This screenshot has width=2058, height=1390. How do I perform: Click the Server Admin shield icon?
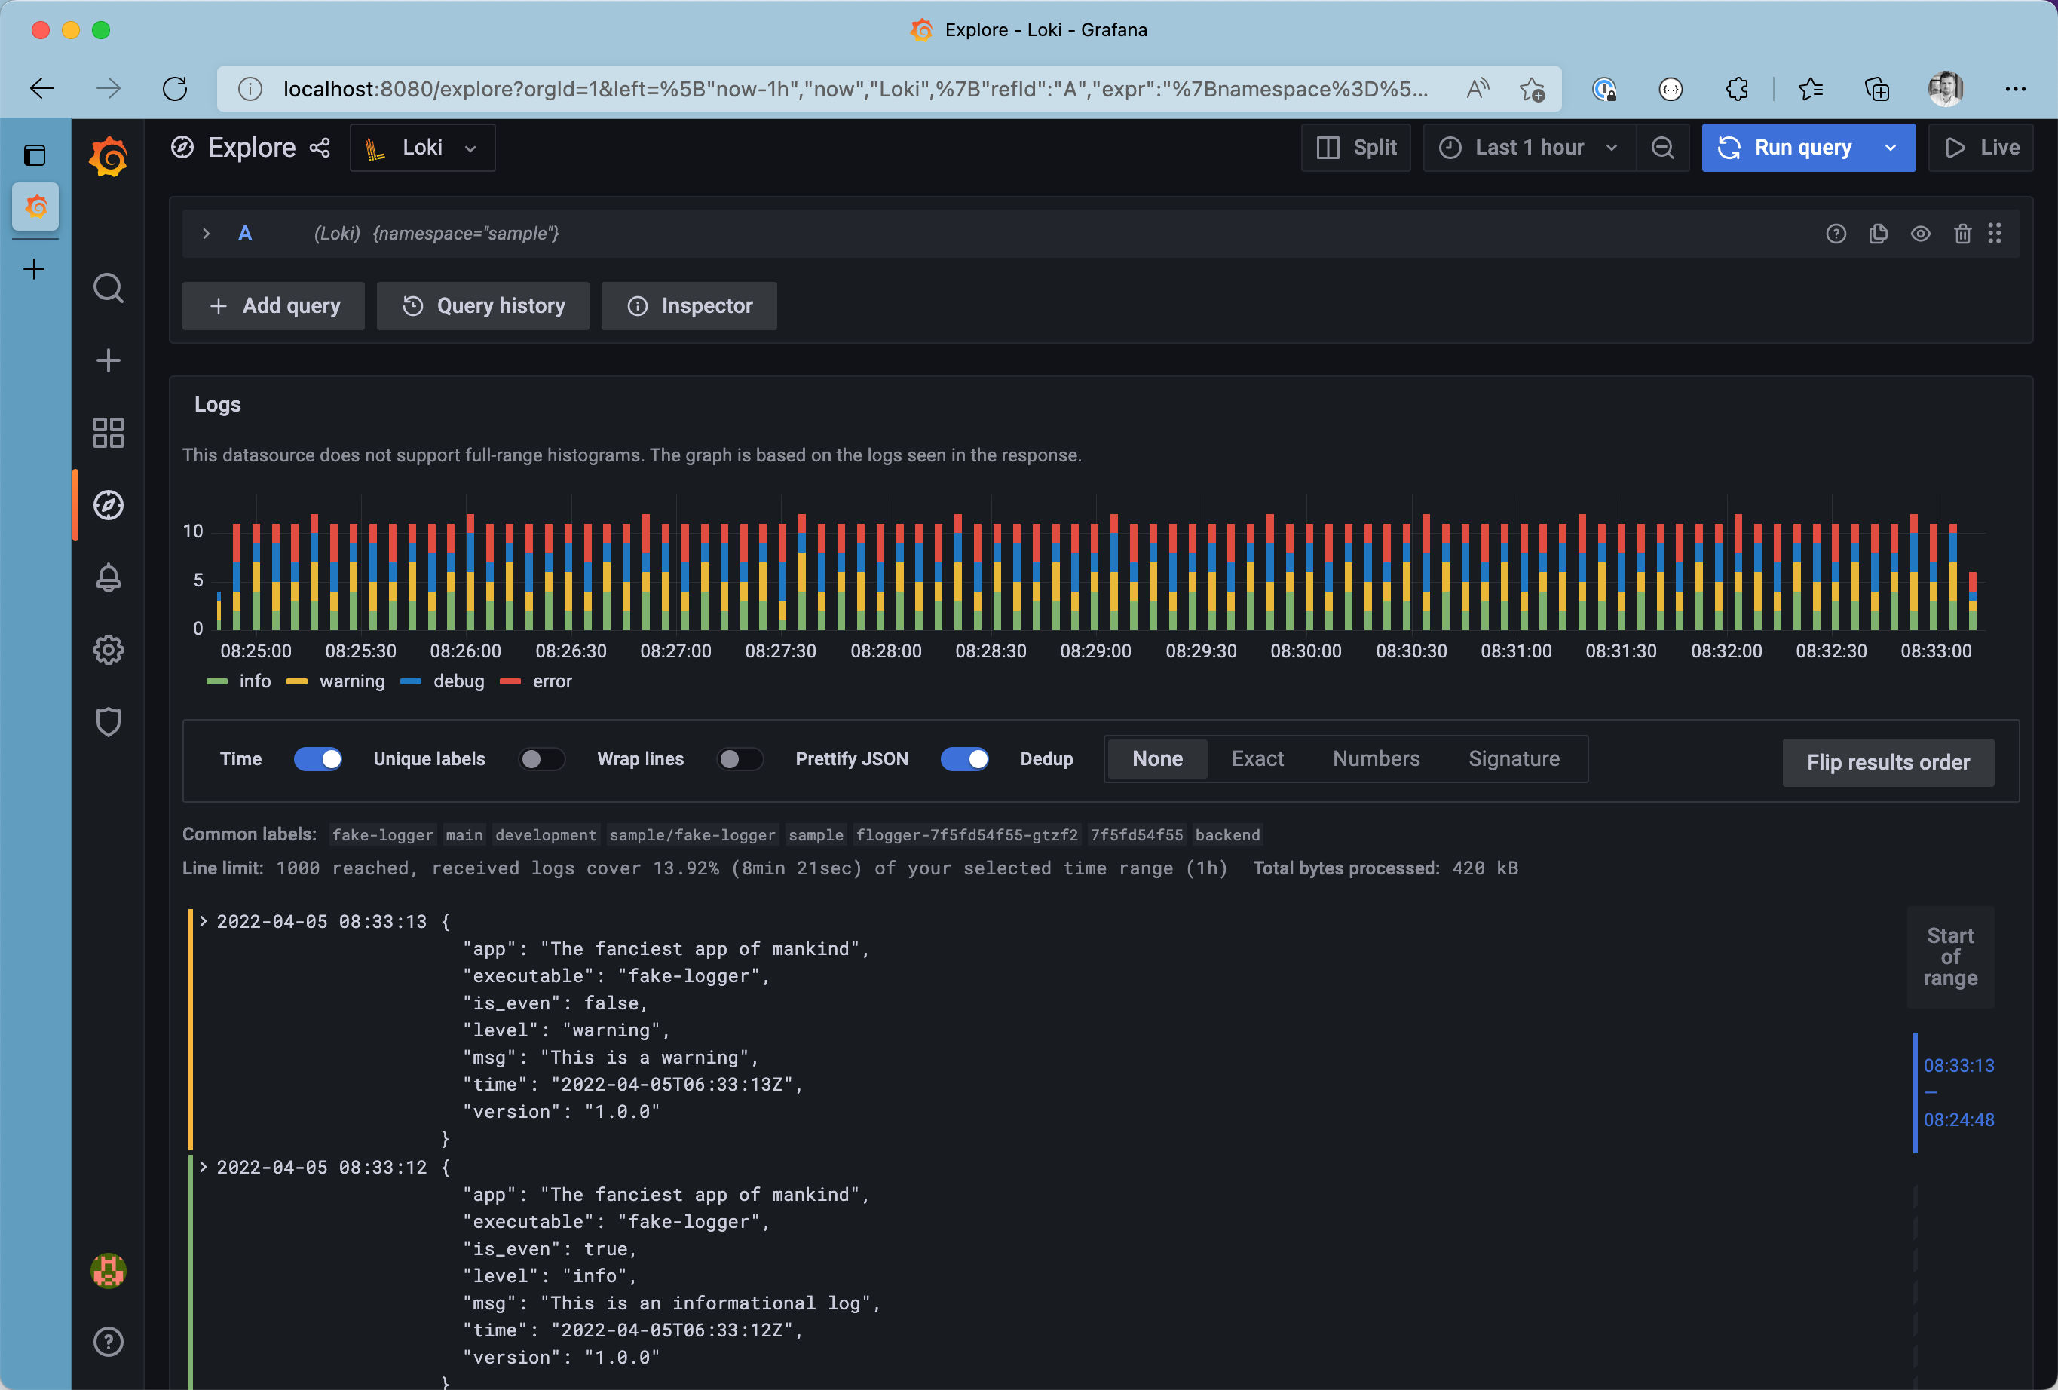(x=108, y=722)
